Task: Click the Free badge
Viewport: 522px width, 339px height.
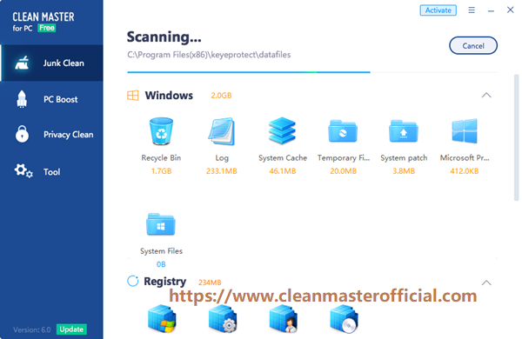Action: click(47, 28)
